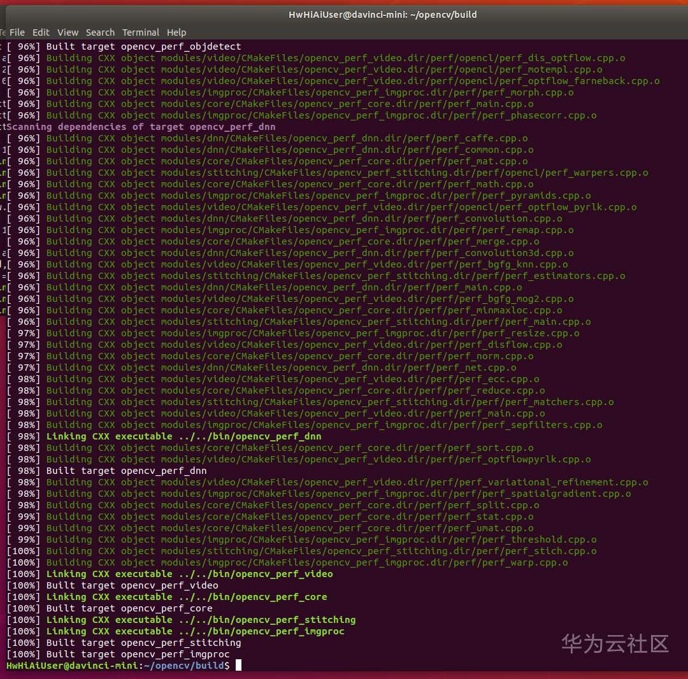Click line 'Linking CXX executable ../../bin/opencv_perf_stitching'
The height and width of the screenshot is (679, 688).
pyautogui.click(x=181, y=620)
